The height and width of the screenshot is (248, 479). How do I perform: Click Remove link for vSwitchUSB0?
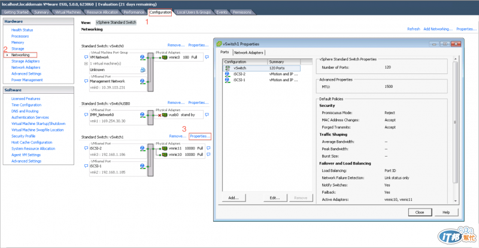(x=176, y=103)
